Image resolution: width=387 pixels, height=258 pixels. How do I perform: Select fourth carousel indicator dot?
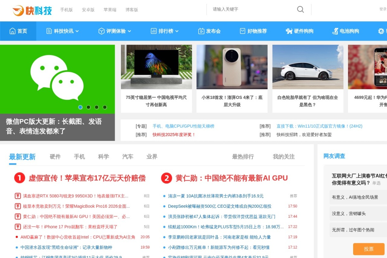coord(105,107)
